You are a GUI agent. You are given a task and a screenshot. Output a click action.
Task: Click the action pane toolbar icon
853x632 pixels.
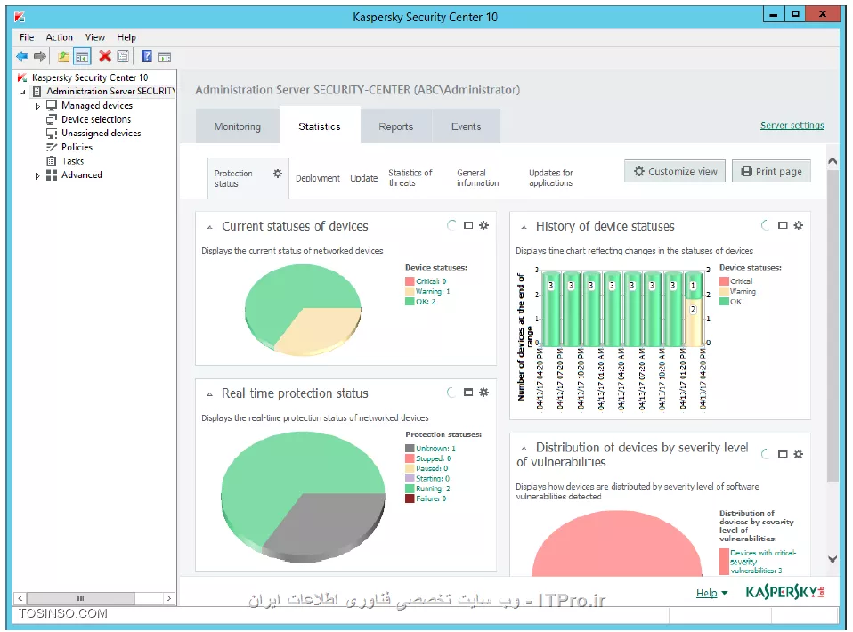165,57
